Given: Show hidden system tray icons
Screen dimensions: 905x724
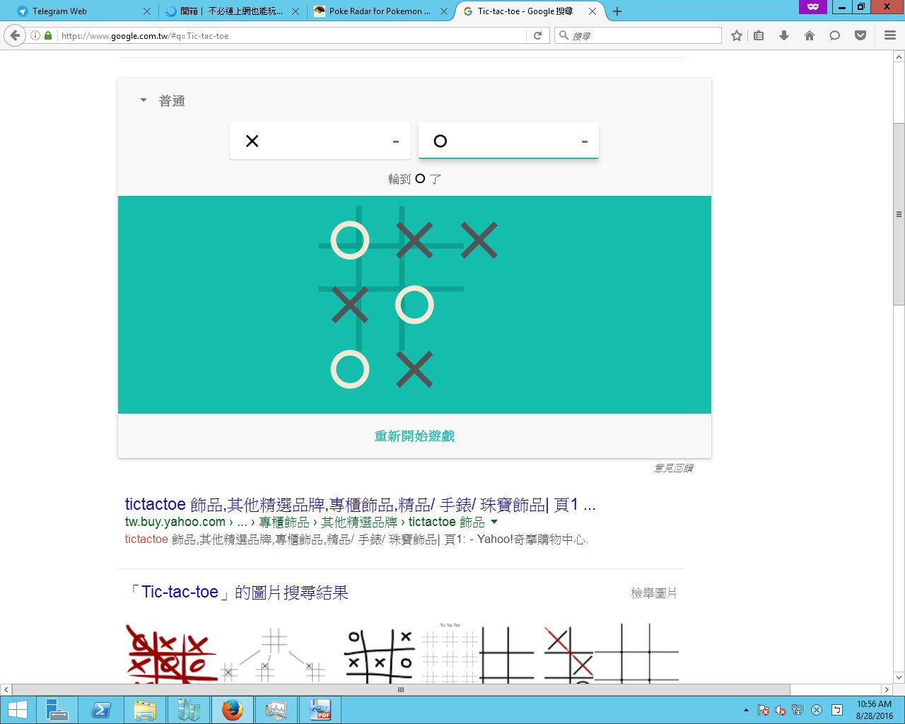Looking at the screenshot, I should point(746,710).
